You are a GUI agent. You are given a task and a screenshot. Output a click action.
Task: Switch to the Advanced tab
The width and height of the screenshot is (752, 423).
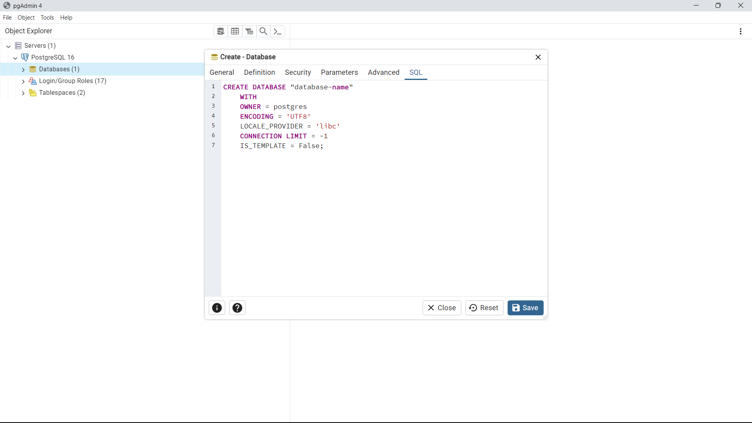pos(383,72)
